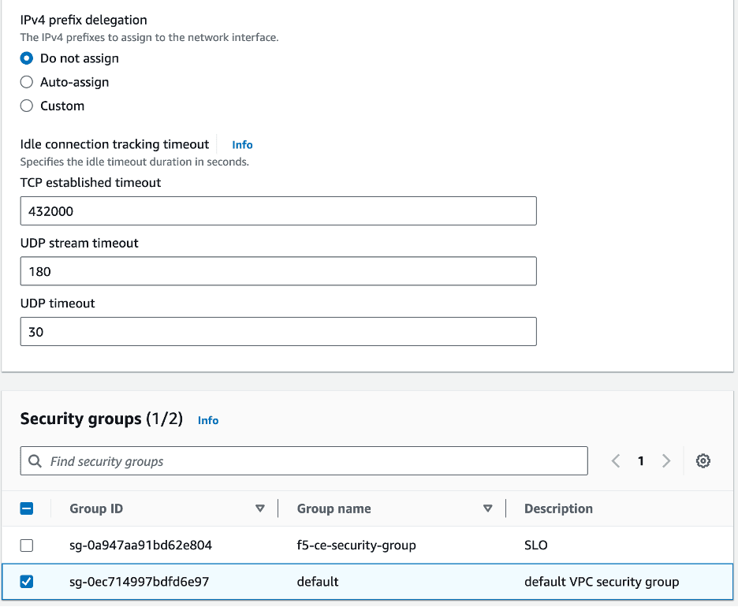Toggle the select-all security groups checkbox
Screen dimensions: 738x607
click(27, 508)
